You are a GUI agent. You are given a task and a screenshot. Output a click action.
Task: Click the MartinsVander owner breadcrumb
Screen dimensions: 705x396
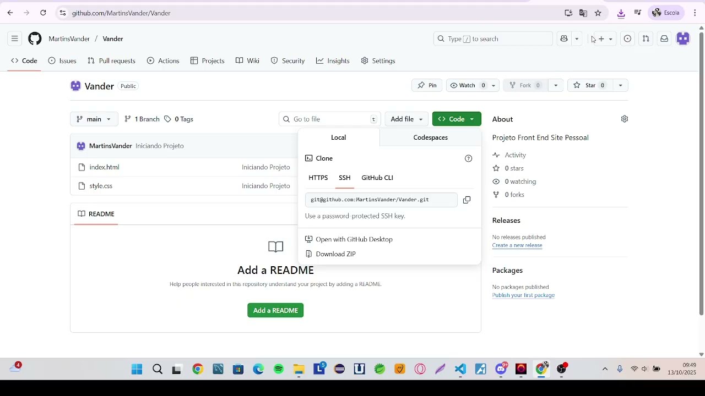[x=69, y=38]
